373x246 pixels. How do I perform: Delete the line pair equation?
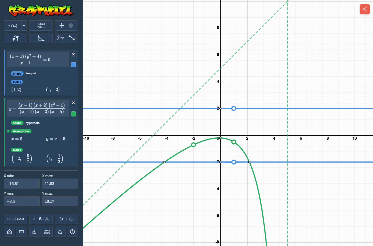[x=73, y=54]
